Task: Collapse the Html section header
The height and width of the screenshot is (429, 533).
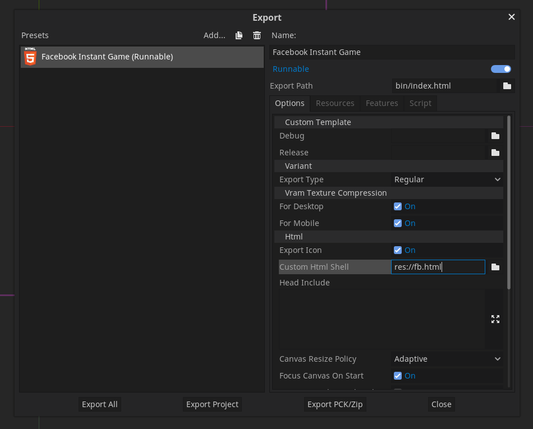Action: [389, 237]
